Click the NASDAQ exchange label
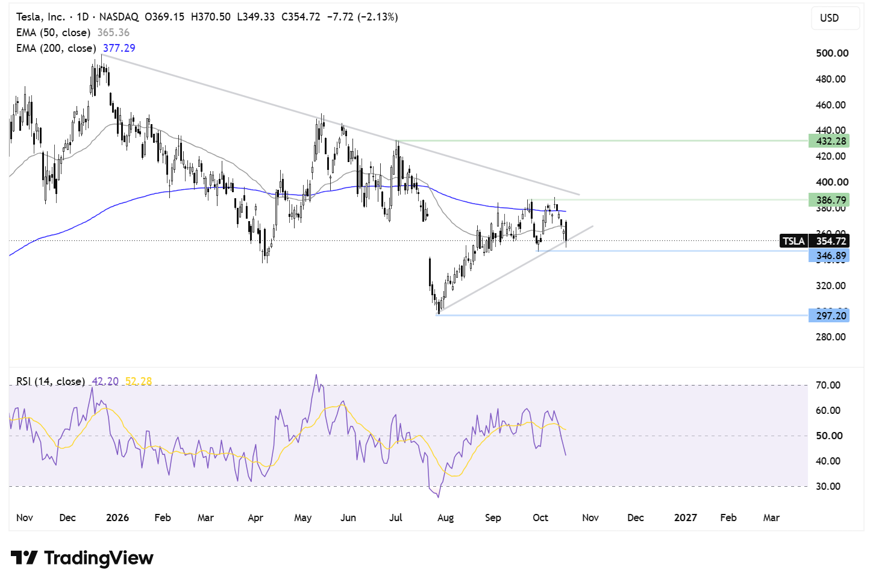This screenshot has width=873, height=585. [x=119, y=17]
